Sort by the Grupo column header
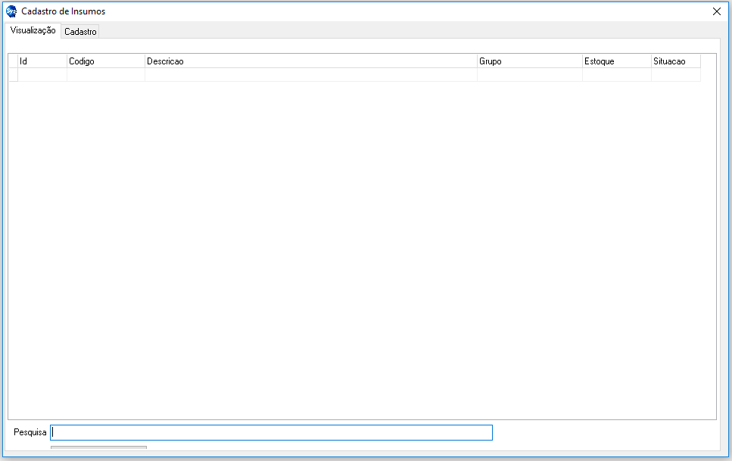Viewport: 732px width, 461px height. pos(529,61)
